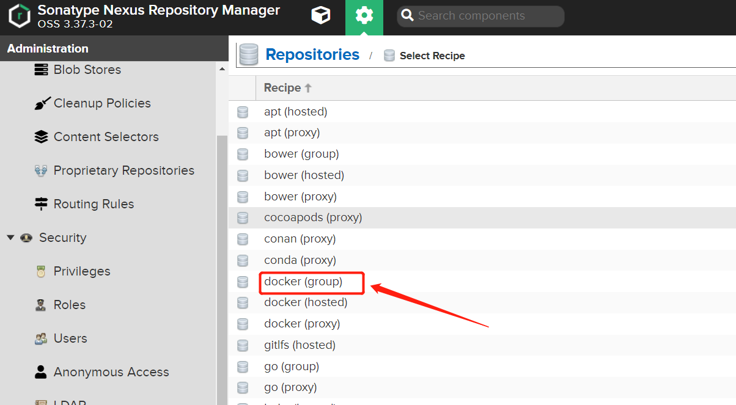
Task: Open Blob Stores in the sidebar
Action: 87,70
